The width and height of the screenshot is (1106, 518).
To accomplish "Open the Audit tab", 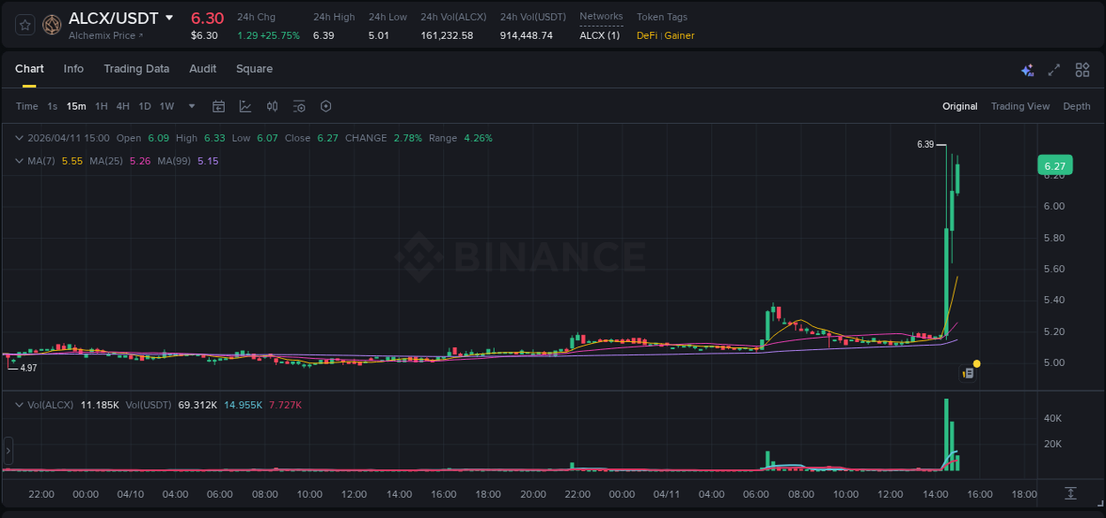I will point(203,69).
